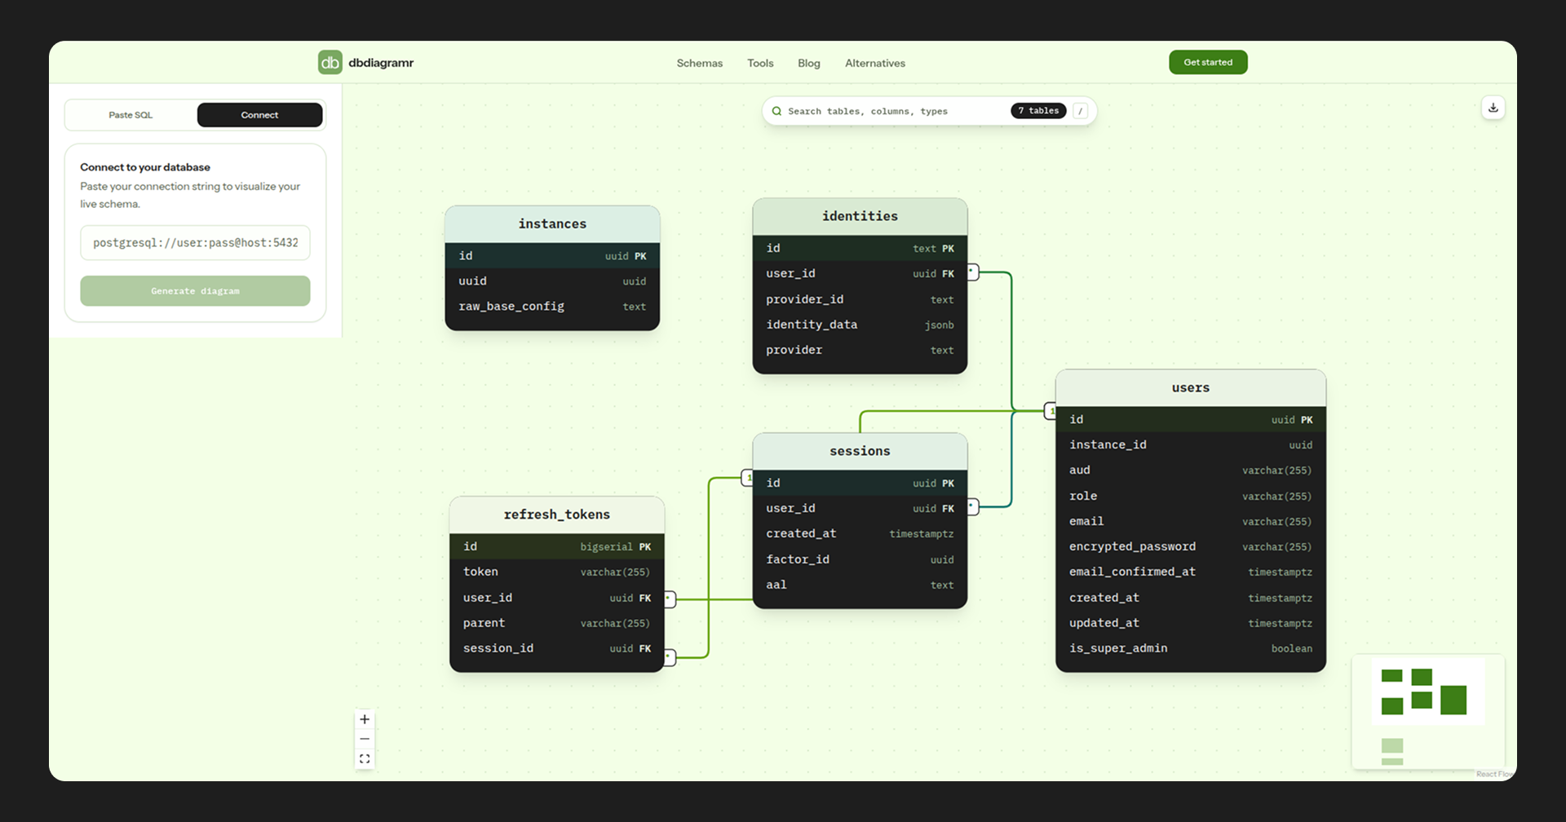Image resolution: width=1566 pixels, height=822 pixels.
Task: Select the instances table header
Action: pyautogui.click(x=552, y=224)
